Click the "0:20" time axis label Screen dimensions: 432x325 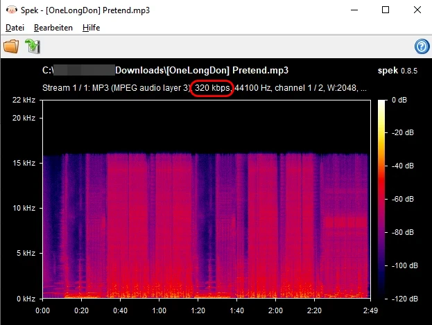(x=81, y=310)
